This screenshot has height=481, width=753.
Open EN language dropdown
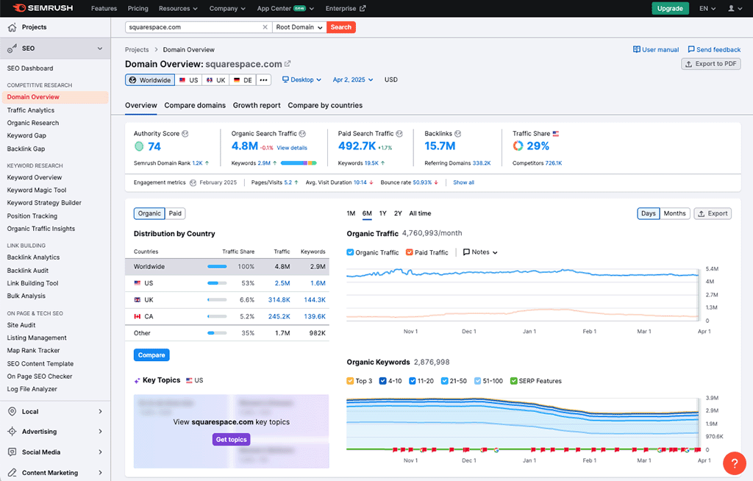[x=707, y=9]
